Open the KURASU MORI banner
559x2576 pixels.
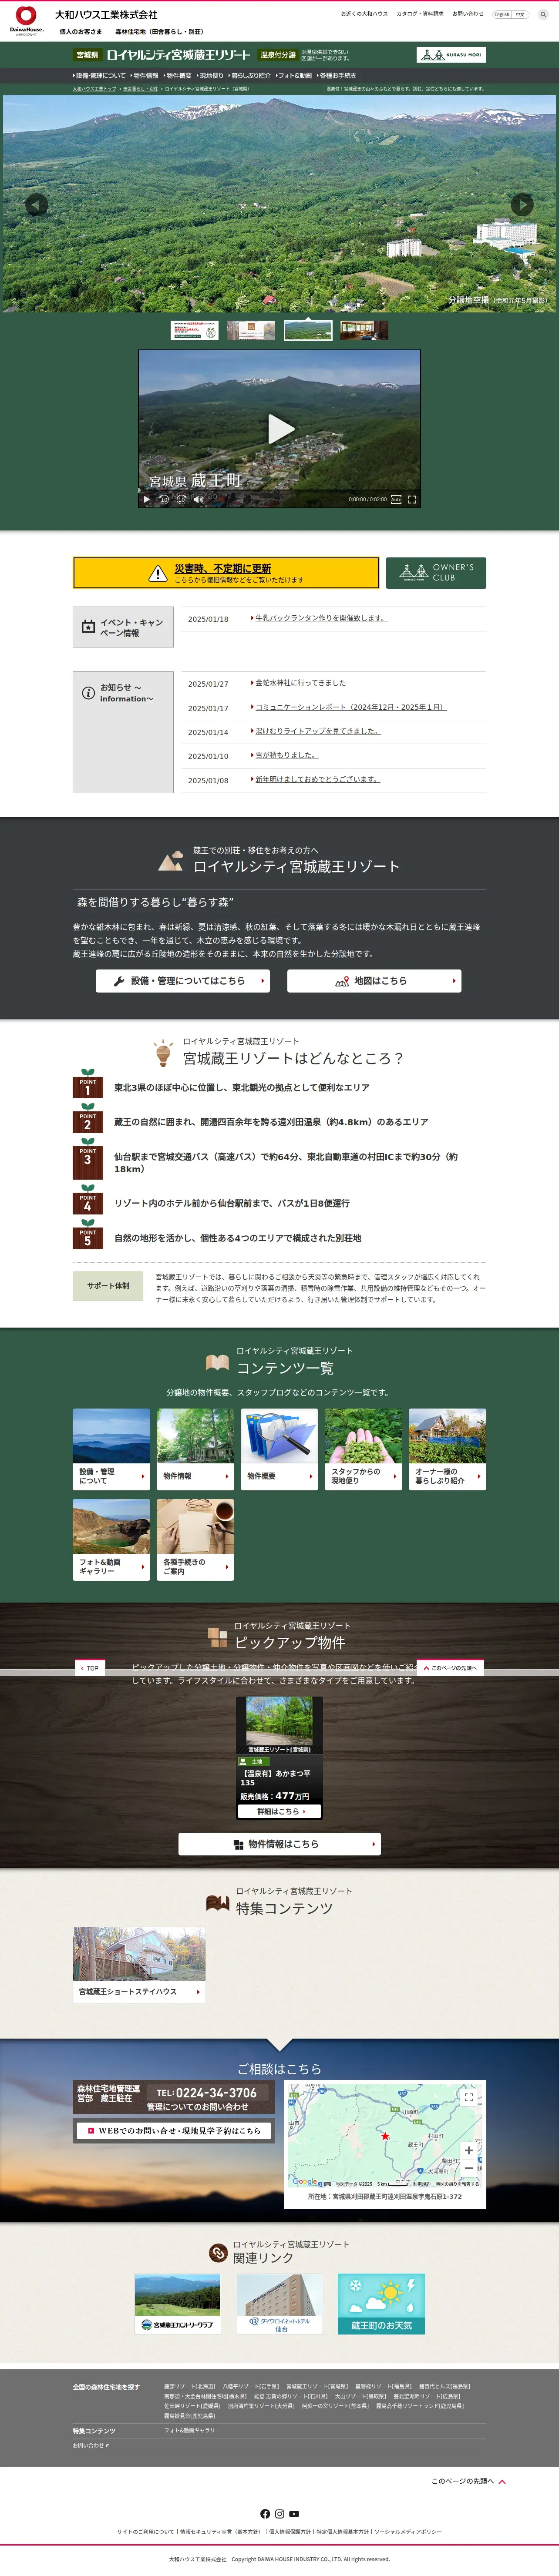(451, 55)
